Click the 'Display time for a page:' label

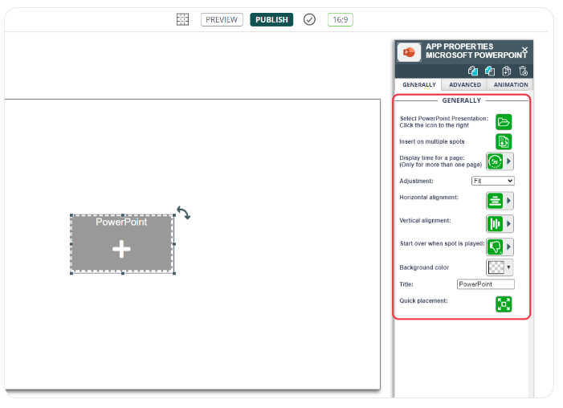(432, 157)
